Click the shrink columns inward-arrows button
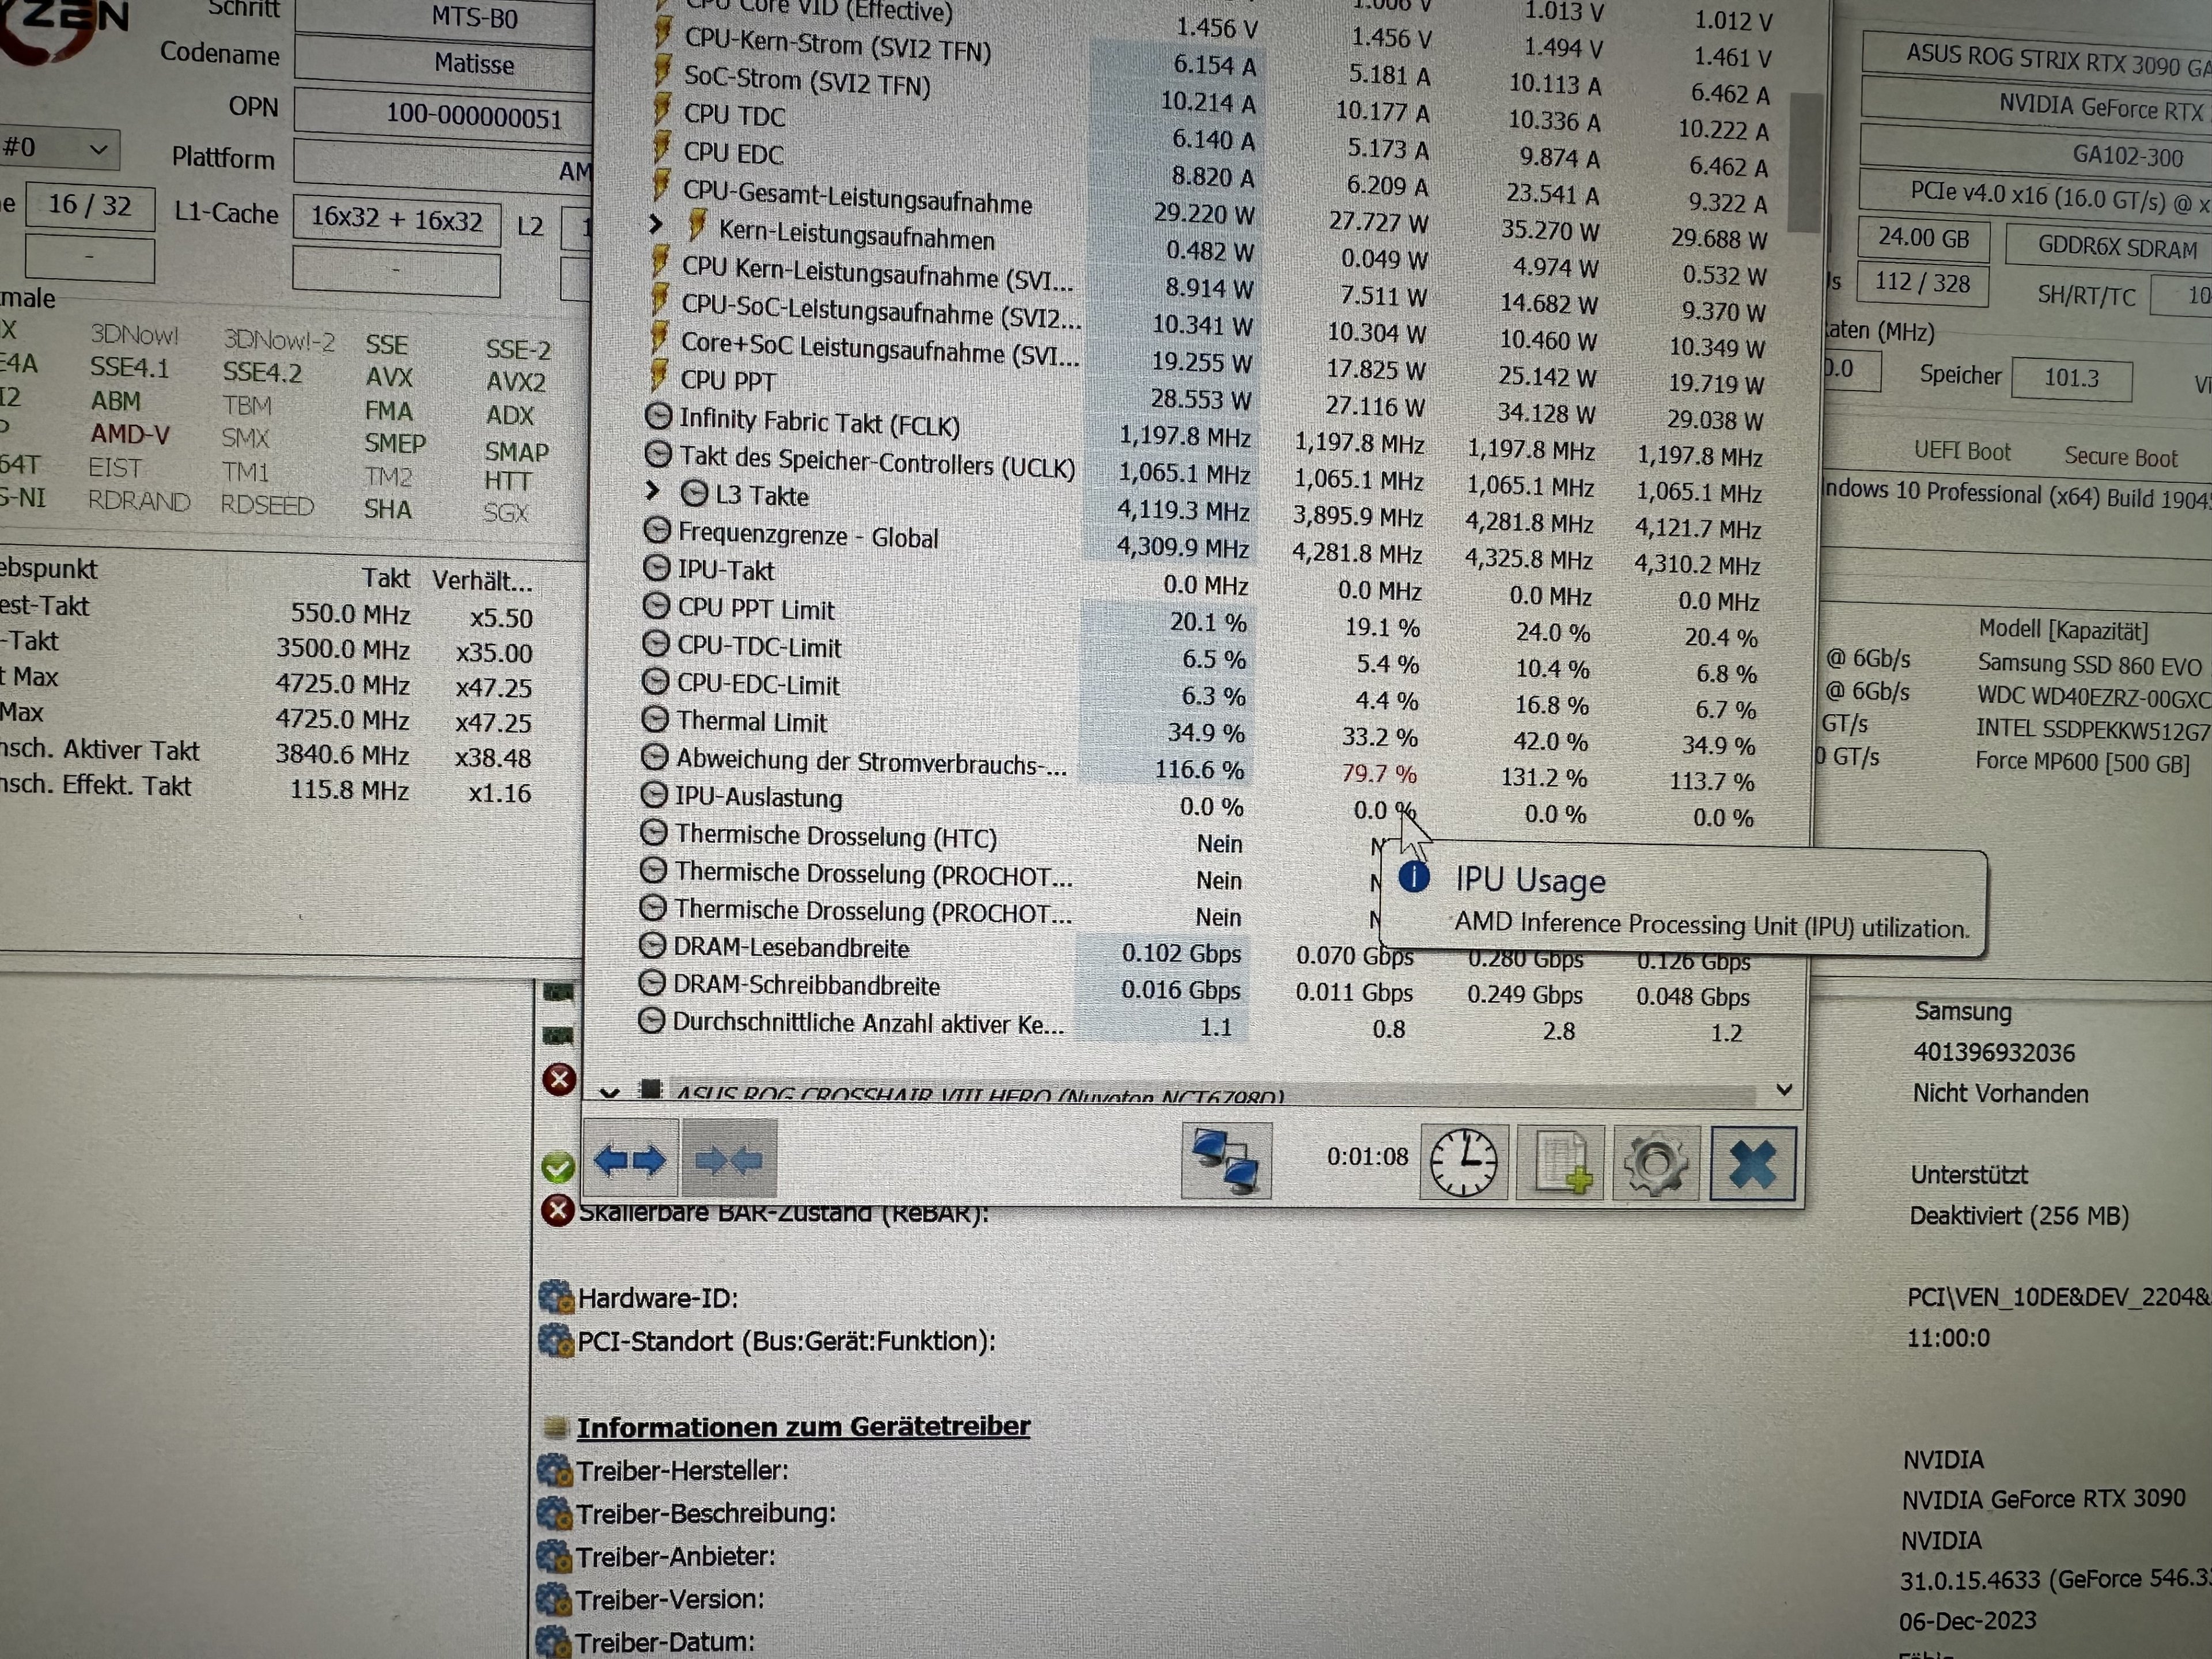Image resolution: width=2212 pixels, height=1659 pixels. click(x=728, y=1160)
